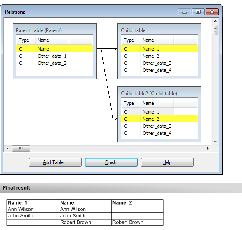This screenshot has width=242, height=230.
Task: Click the Finish button
Action: click(111, 162)
